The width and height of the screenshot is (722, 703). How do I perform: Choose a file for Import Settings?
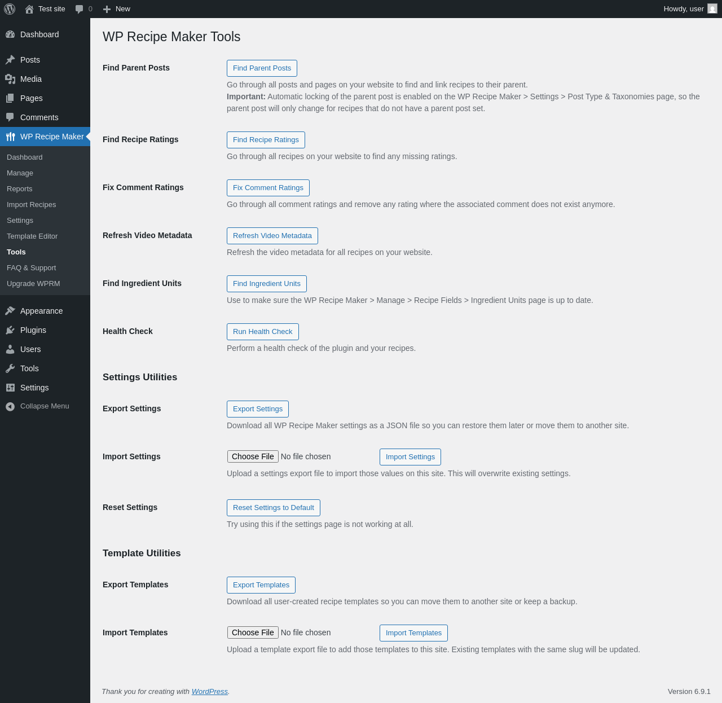tap(253, 456)
